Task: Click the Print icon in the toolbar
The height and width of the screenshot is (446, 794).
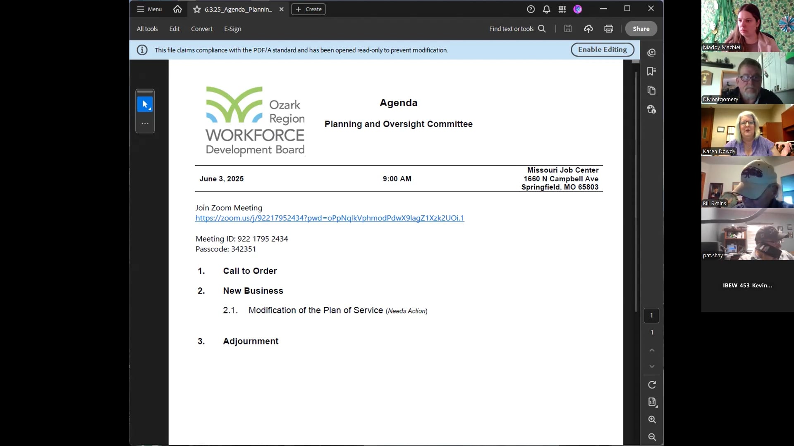Action: 608,28
